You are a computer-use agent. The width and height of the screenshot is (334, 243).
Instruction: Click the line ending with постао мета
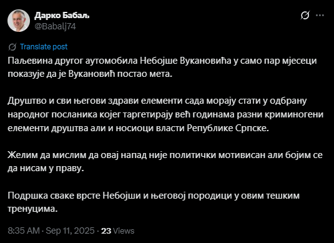[x=90, y=74]
